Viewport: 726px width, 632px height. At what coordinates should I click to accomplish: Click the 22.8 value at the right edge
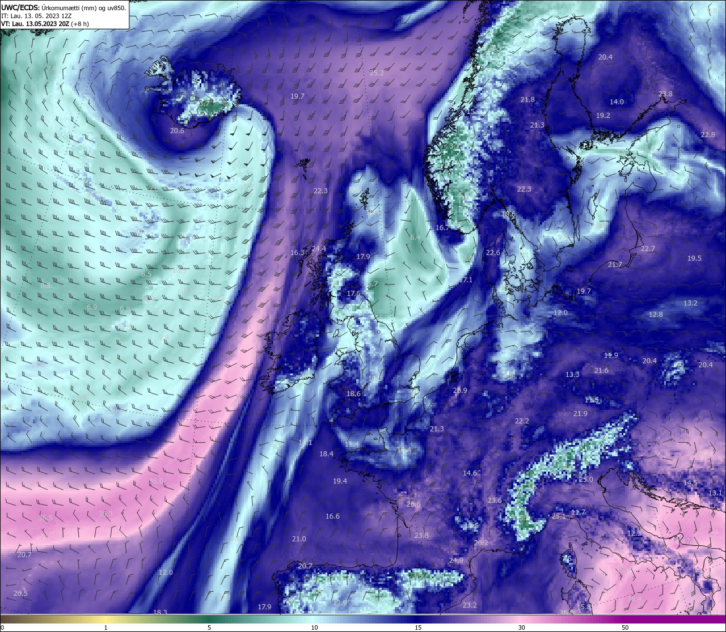click(708, 135)
